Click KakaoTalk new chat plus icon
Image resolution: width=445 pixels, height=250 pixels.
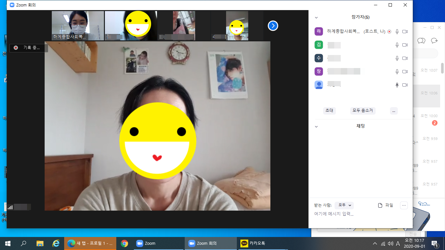pos(434,40)
